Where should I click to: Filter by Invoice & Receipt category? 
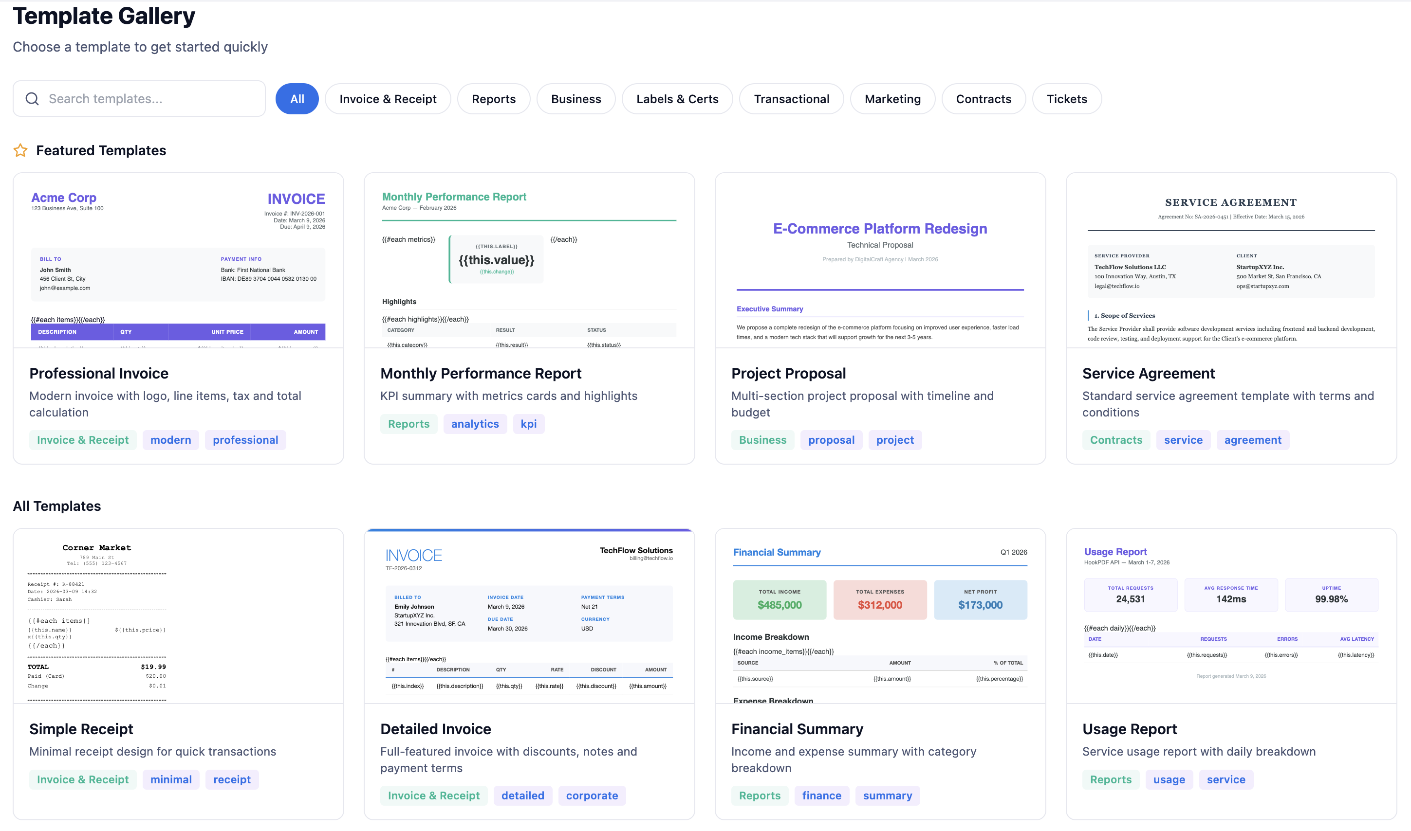tap(388, 99)
